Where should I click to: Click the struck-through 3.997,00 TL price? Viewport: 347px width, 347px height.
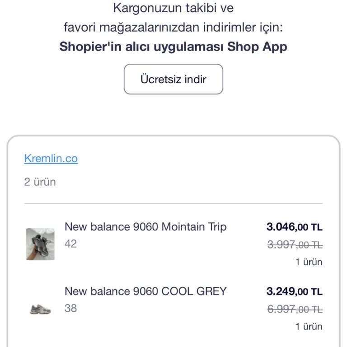pyautogui.click(x=295, y=245)
